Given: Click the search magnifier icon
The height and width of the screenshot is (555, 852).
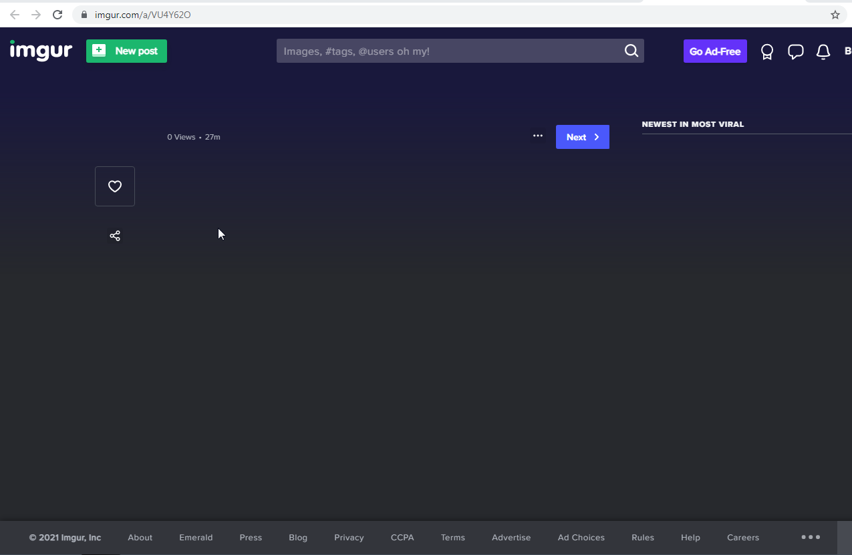Looking at the screenshot, I should tap(631, 51).
